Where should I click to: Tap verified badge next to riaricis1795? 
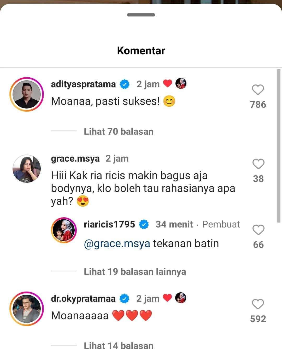(144, 224)
